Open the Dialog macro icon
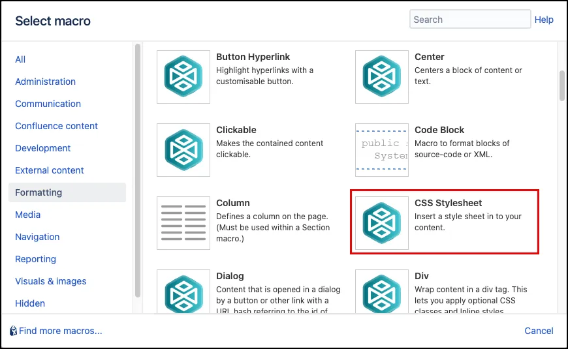Screen dimensions: 568x349 click(183, 292)
